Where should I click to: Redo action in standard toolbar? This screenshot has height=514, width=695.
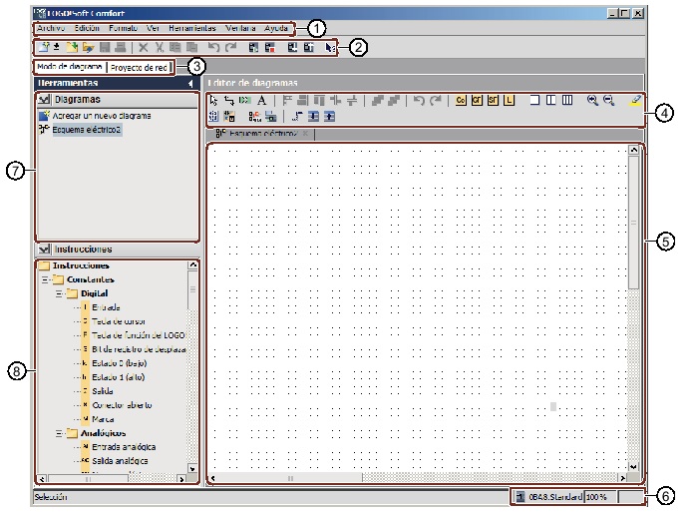point(230,47)
